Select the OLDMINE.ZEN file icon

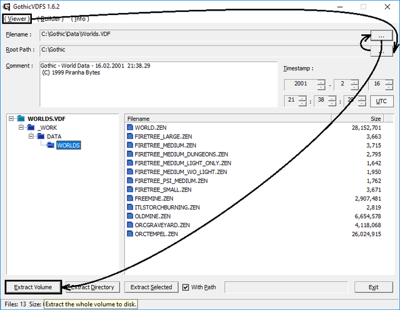pos(130,216)
